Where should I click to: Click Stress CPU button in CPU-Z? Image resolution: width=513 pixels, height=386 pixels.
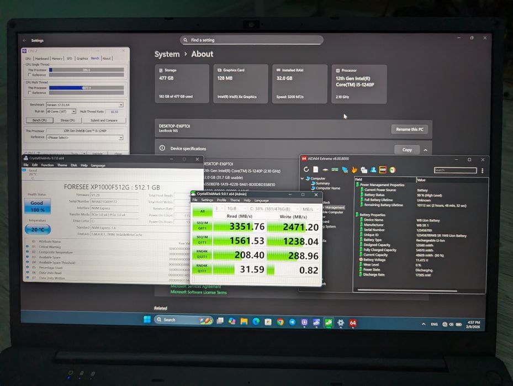pyautogui.click(x=67, y=120)
